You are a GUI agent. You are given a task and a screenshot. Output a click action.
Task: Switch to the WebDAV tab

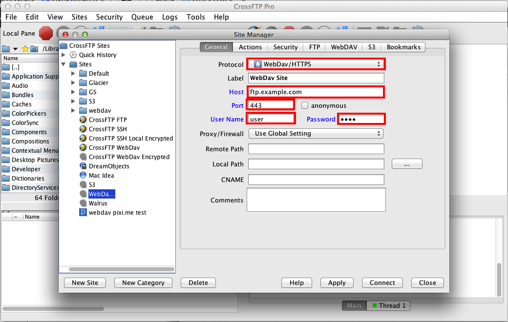(344, 47)
